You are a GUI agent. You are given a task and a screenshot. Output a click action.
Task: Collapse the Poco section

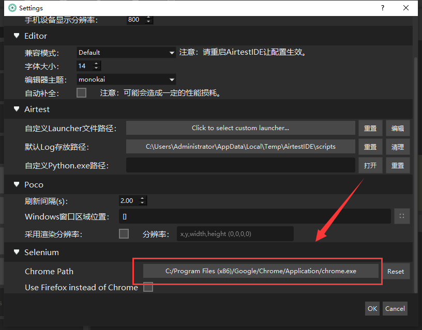pos(16,184)
